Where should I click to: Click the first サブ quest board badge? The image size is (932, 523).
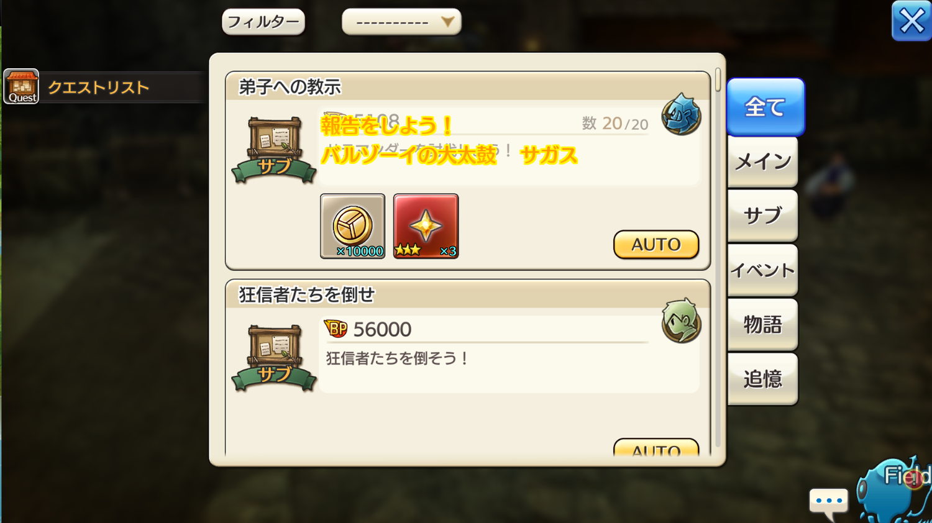pos(274,150)
